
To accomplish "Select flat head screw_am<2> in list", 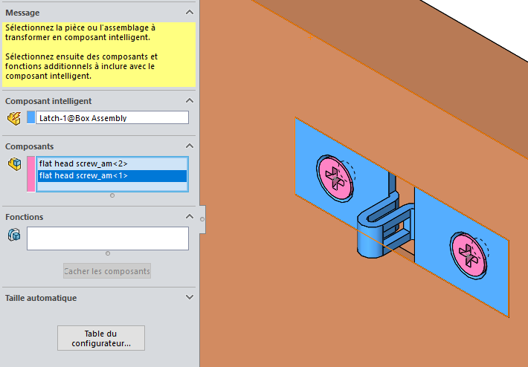I will [112, 164].
